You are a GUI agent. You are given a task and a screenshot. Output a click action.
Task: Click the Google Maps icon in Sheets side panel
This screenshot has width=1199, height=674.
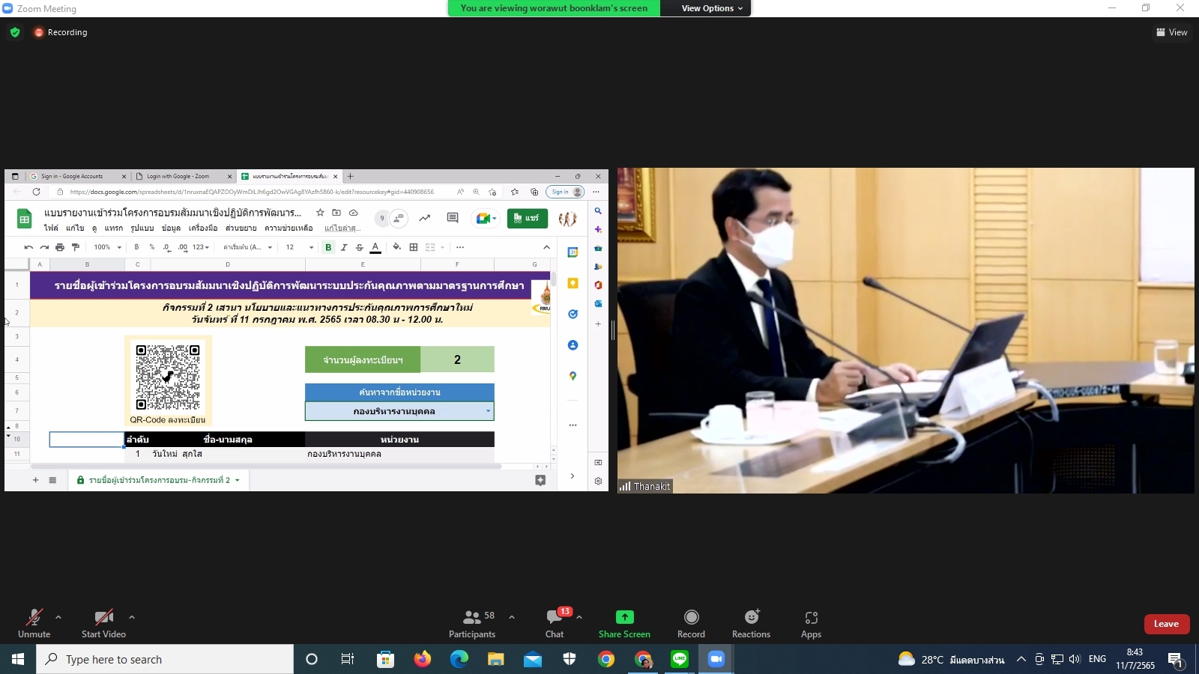click(573, 376)
